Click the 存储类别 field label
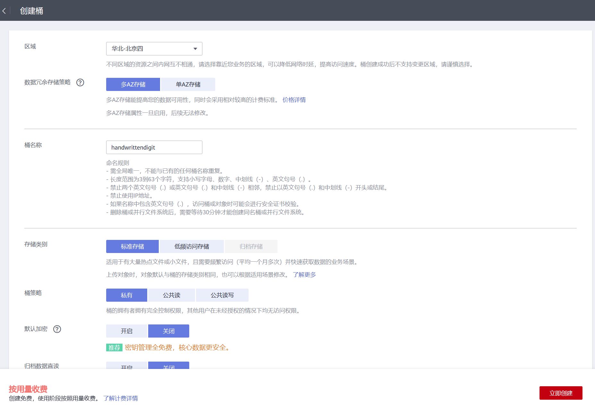This screenshot has width=595, height=417. [36, 244]
